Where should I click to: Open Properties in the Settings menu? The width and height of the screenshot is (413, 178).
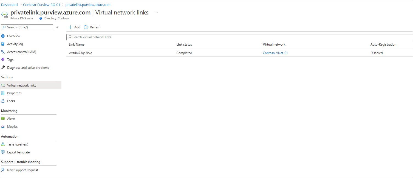14,93
